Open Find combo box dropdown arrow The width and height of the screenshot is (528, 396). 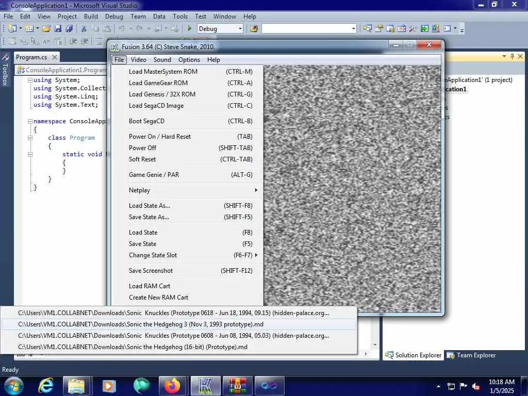click(353, 29)
